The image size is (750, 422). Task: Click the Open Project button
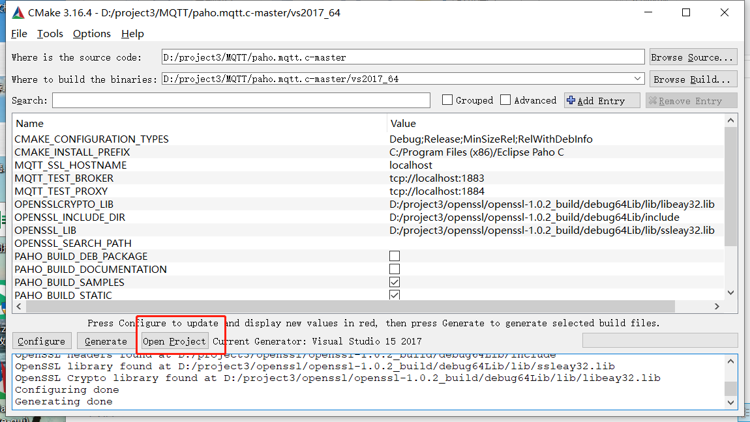173,341
